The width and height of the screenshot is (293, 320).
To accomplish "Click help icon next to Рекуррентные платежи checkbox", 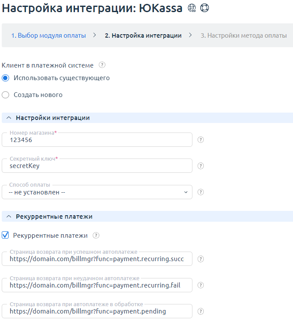I will 96,236.
